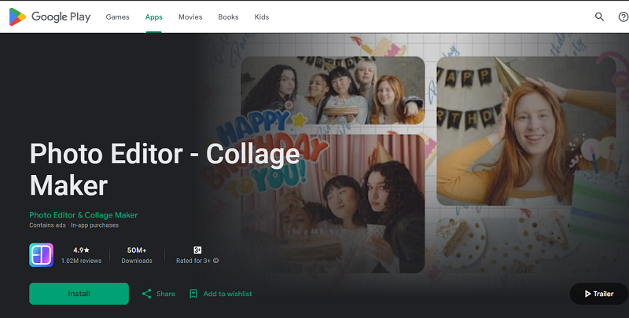
Task: Click the Google Play logo
Action: (50, 16)
